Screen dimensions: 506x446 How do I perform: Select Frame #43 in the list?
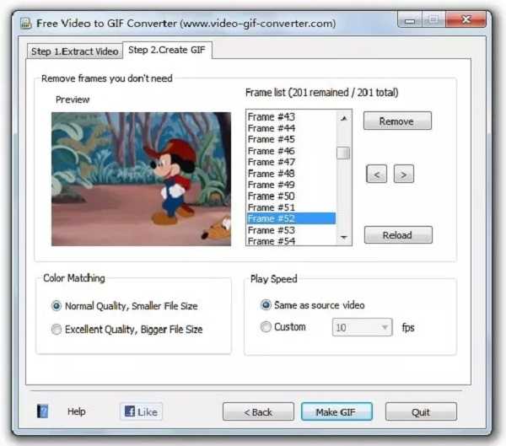pos(292,116)
